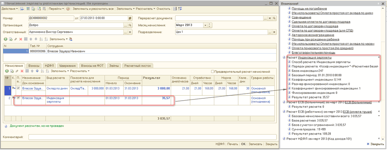387x150 pixels.
Task: Click the Очистить toolbar button
Action: coord(163,9)
